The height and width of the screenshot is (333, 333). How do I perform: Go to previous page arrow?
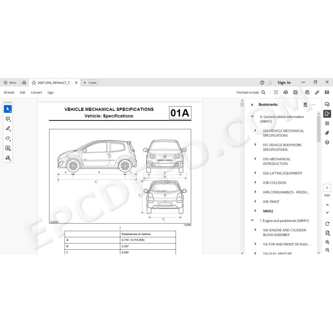pyautogui.click(x=327, y=205)
